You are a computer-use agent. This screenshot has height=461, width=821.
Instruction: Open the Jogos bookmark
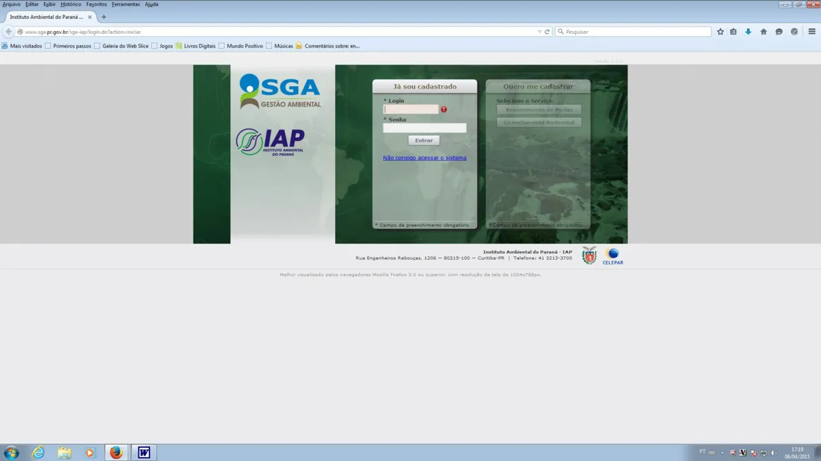[x=162, y=46]
